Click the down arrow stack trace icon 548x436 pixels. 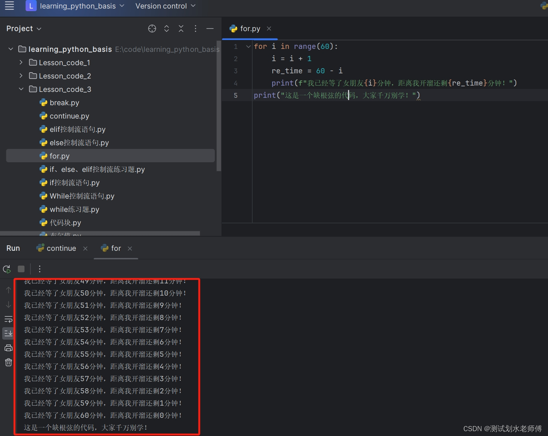click(x=9, y=304)
